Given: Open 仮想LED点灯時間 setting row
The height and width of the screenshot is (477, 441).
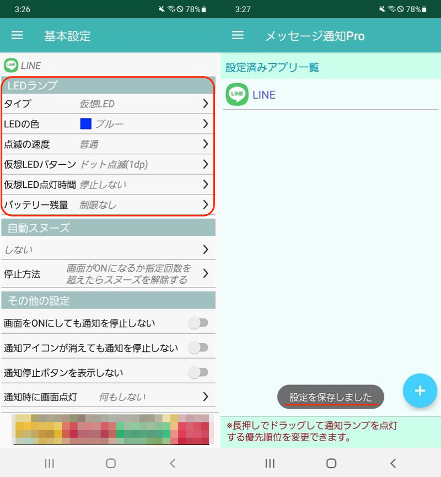Looking at the screenshot, I should tap(107, 185).
